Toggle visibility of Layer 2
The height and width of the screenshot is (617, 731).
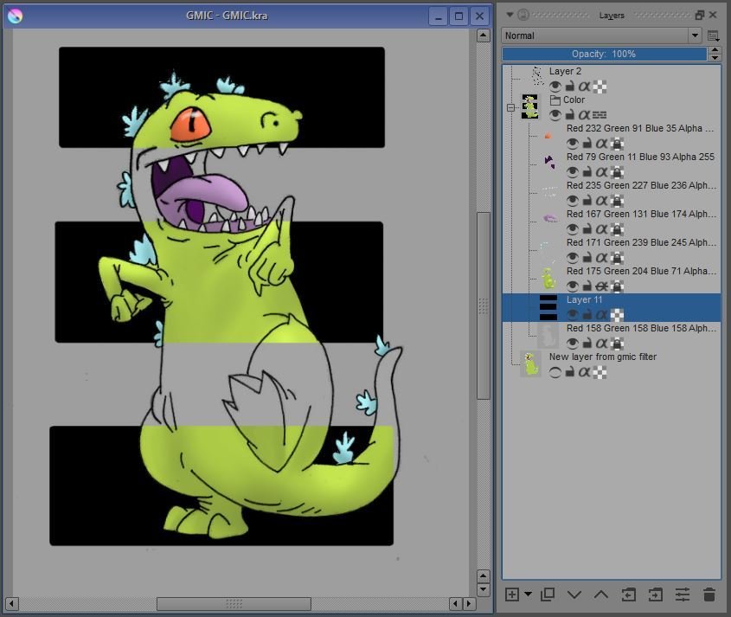(x=555, y=87)
